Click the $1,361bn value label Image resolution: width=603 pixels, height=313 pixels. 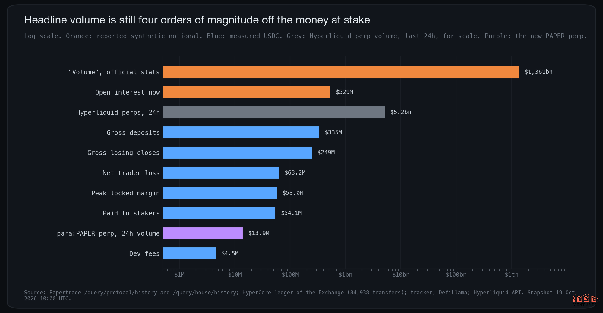click(538, 72)
